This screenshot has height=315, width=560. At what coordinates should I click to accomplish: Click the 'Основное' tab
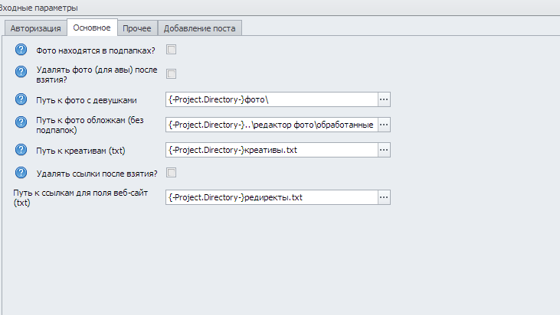[92, 28]
